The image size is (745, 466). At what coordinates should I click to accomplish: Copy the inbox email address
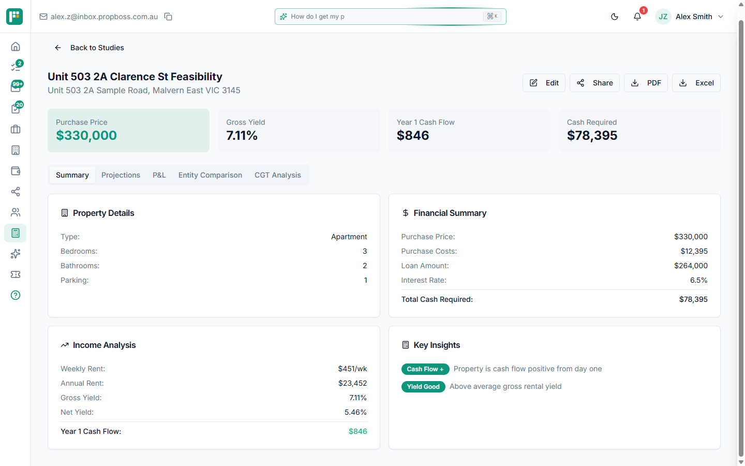pos(168,17)
